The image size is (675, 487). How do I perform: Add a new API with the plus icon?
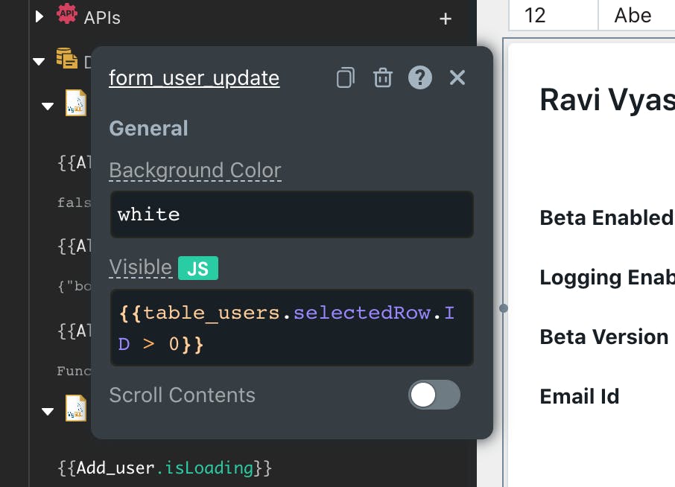tap(446, 19)
